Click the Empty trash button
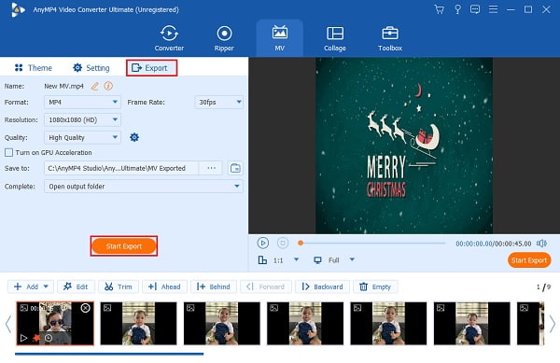The image size is (560, 363). (375, 286)
